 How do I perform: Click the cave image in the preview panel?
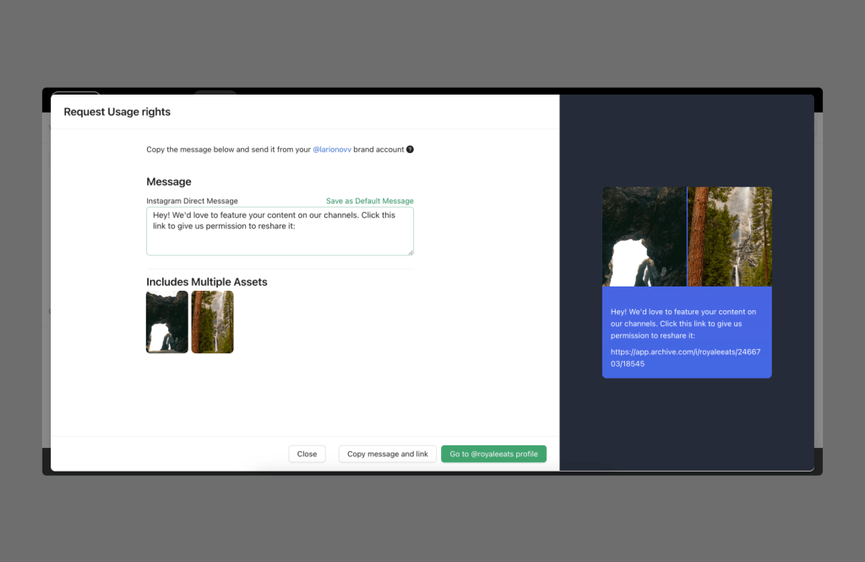tap(644, 237)
